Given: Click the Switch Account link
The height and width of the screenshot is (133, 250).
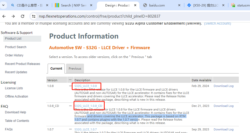Looking at the screenshot, I should click(x=217, y=23).
